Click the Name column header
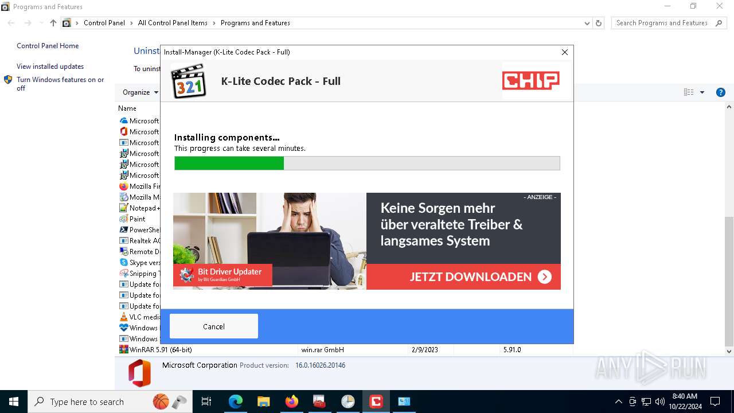Viewport: 734px width, 413px height. point(127,108)
